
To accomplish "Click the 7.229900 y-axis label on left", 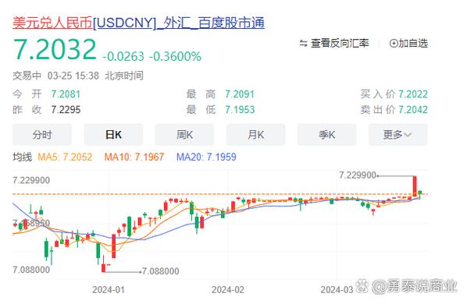I will (31, 180).
